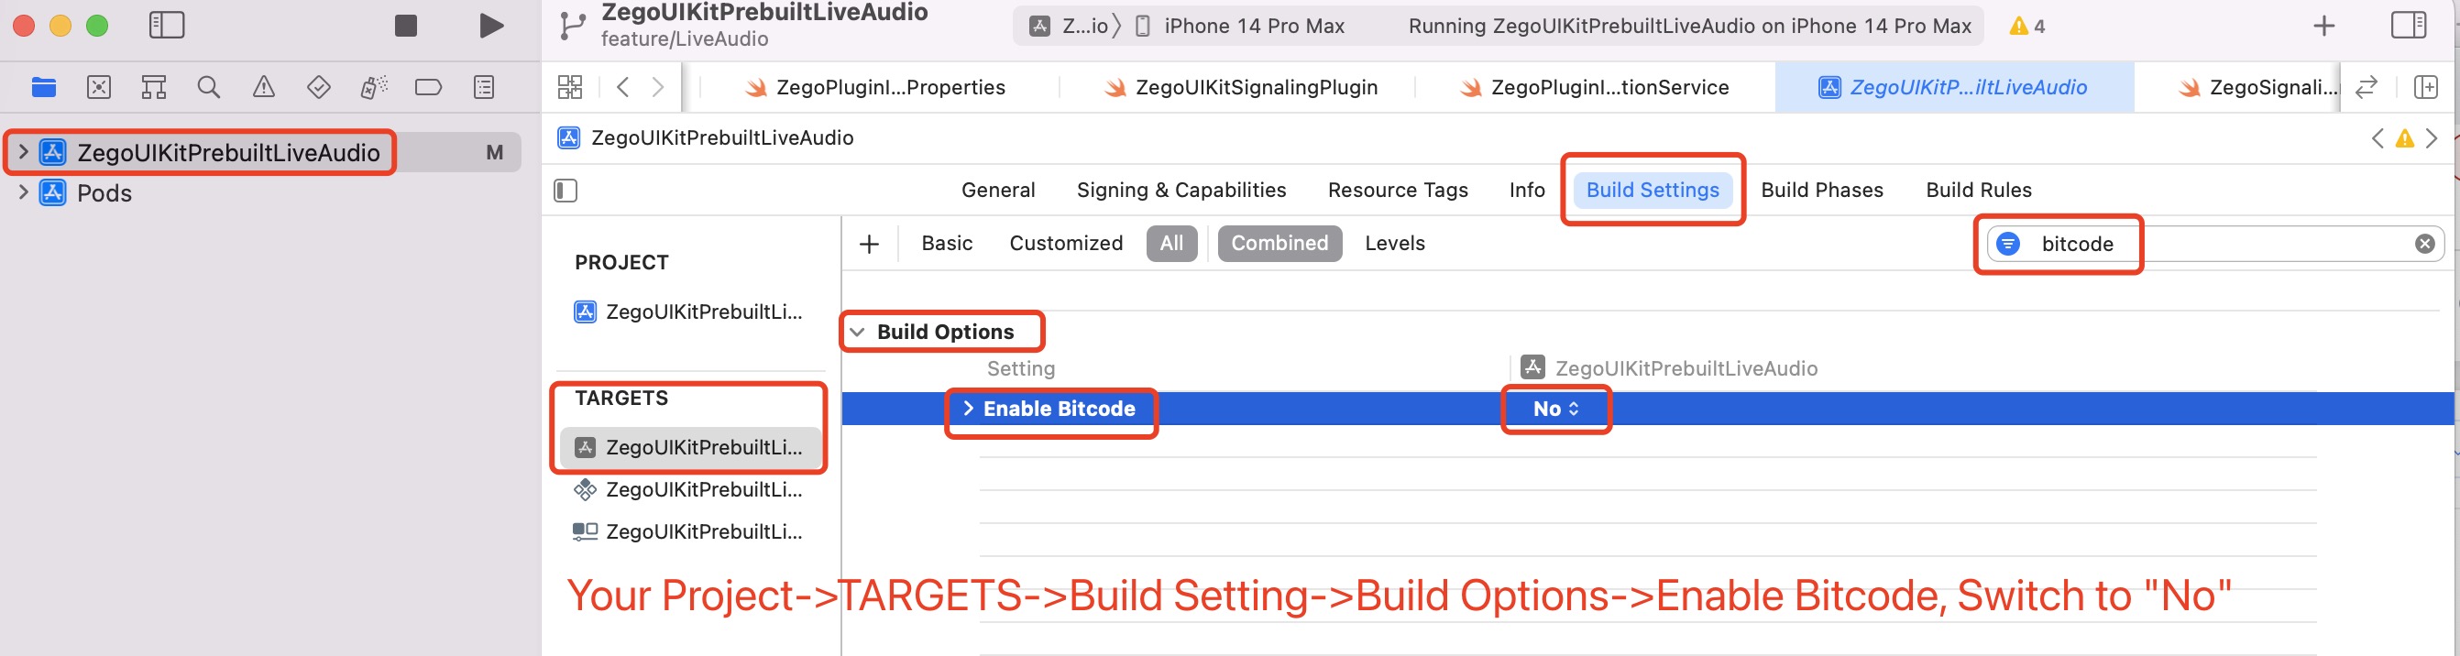
Task: Clear the bitcode search with the x button
Action: (2422, 243)
